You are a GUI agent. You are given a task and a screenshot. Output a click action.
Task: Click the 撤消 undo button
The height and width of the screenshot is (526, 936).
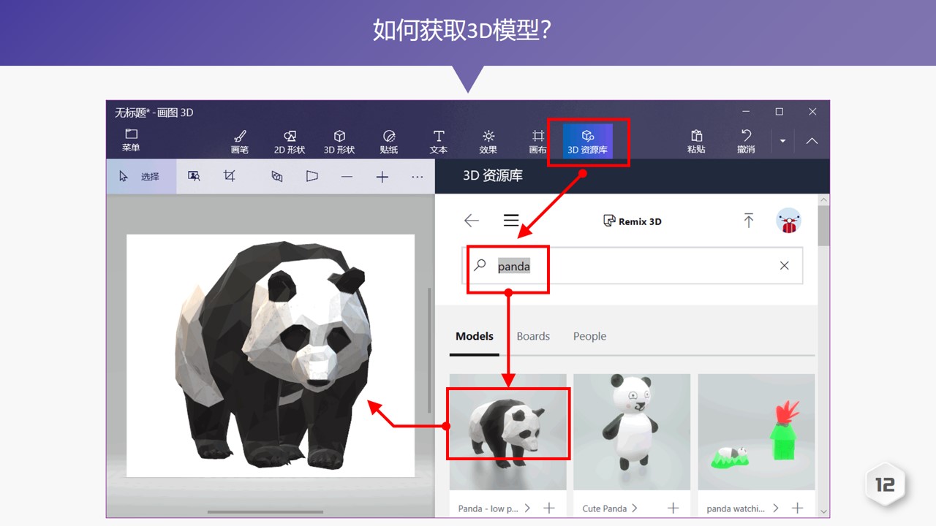point(746,141)
